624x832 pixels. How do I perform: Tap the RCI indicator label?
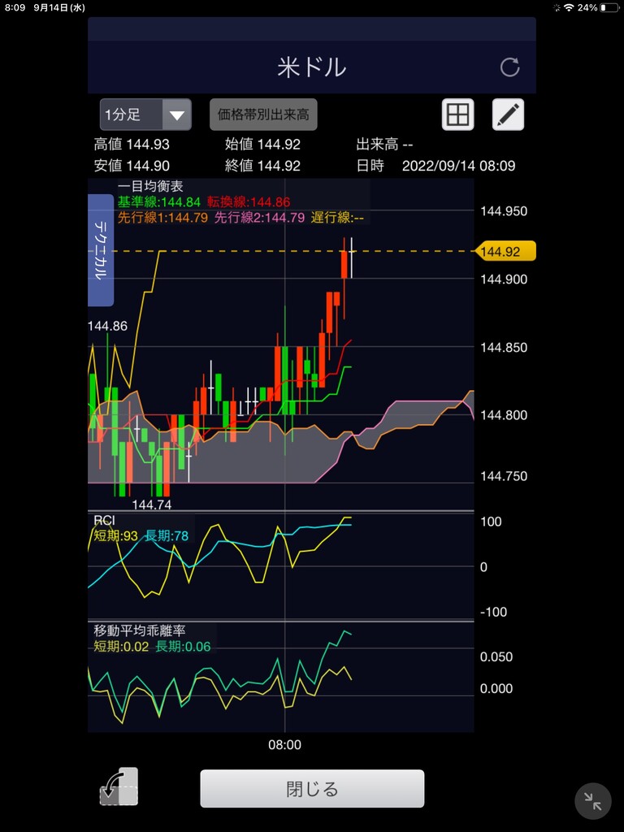click(104, 521)
